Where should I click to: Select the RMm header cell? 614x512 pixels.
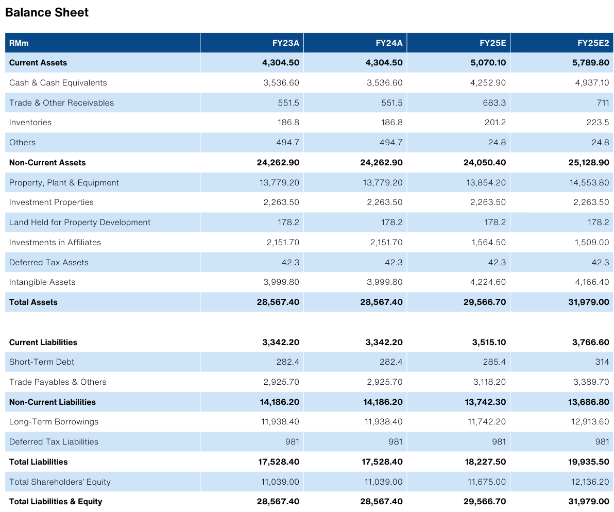coord(19,43)
